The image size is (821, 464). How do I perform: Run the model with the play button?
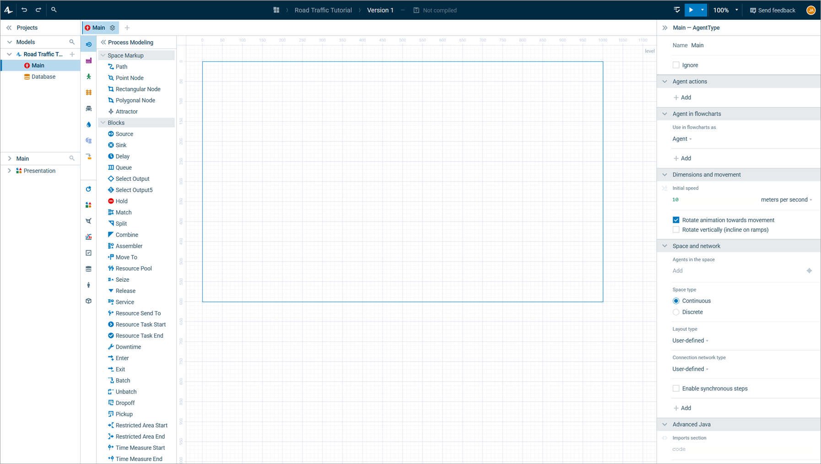click(691, 10)
